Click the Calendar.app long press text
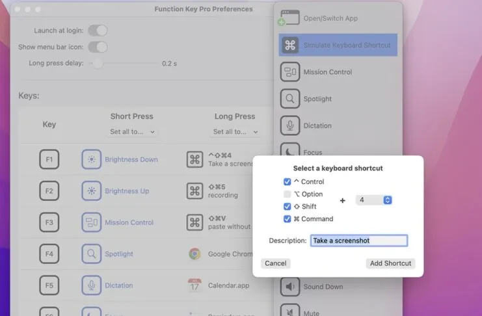 pos(229,285)
